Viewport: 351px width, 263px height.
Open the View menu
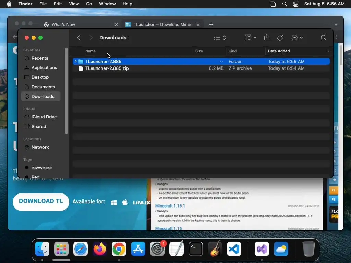pyautogui.click(x=74, y=4)
